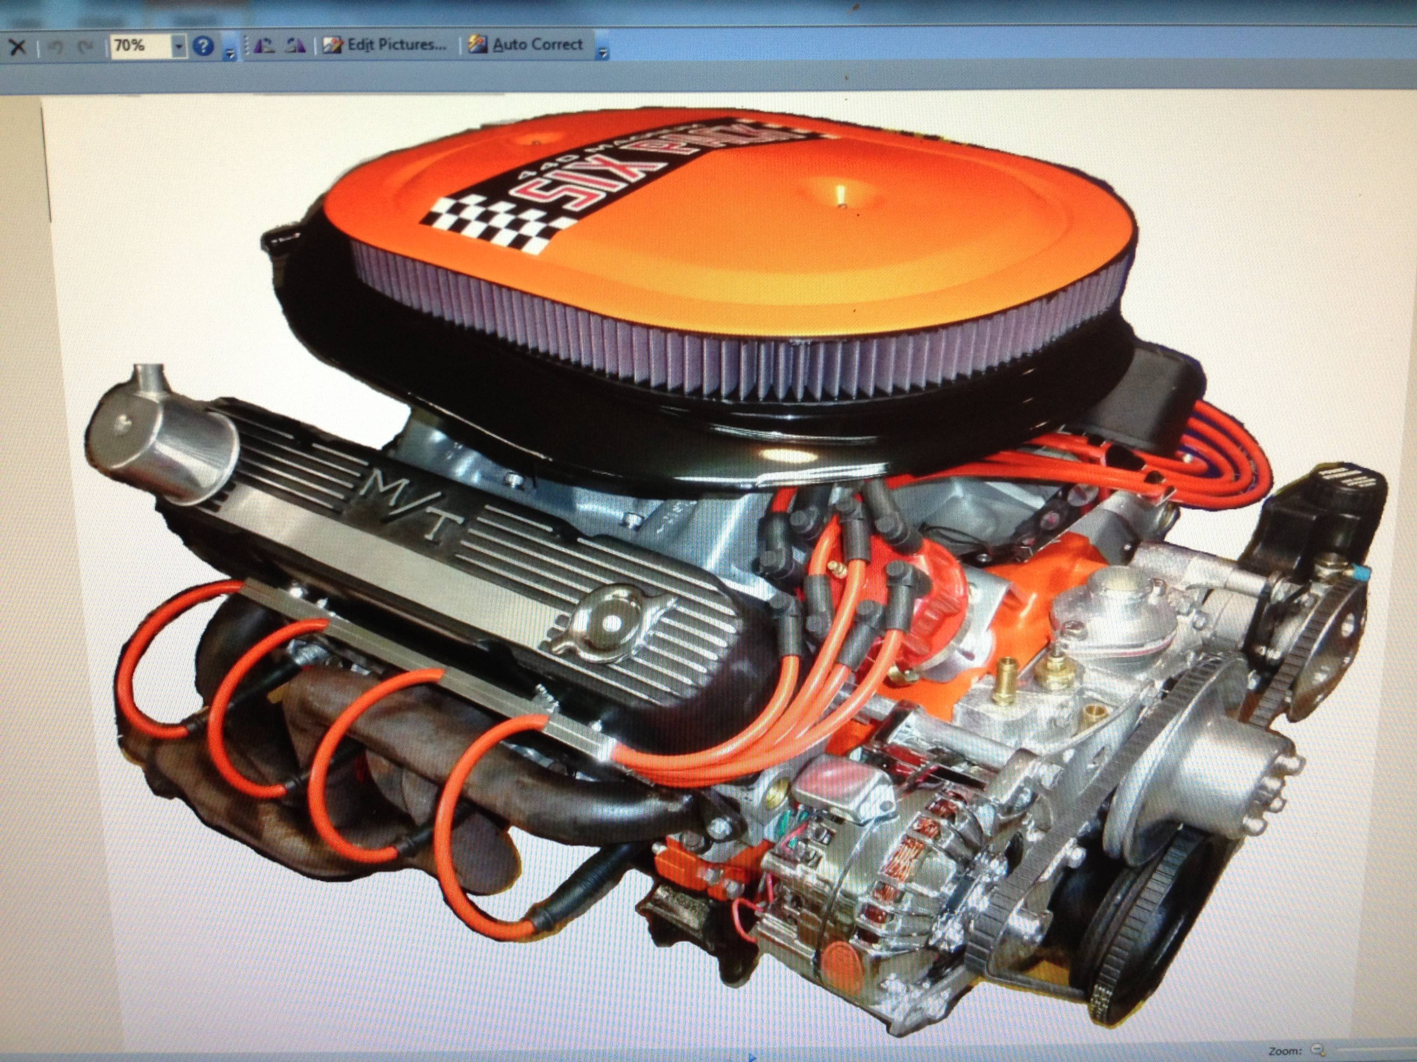Click the Edit Pictures paintbrush icon
The image size is (1417, 1062).
[x=332, y=45]
